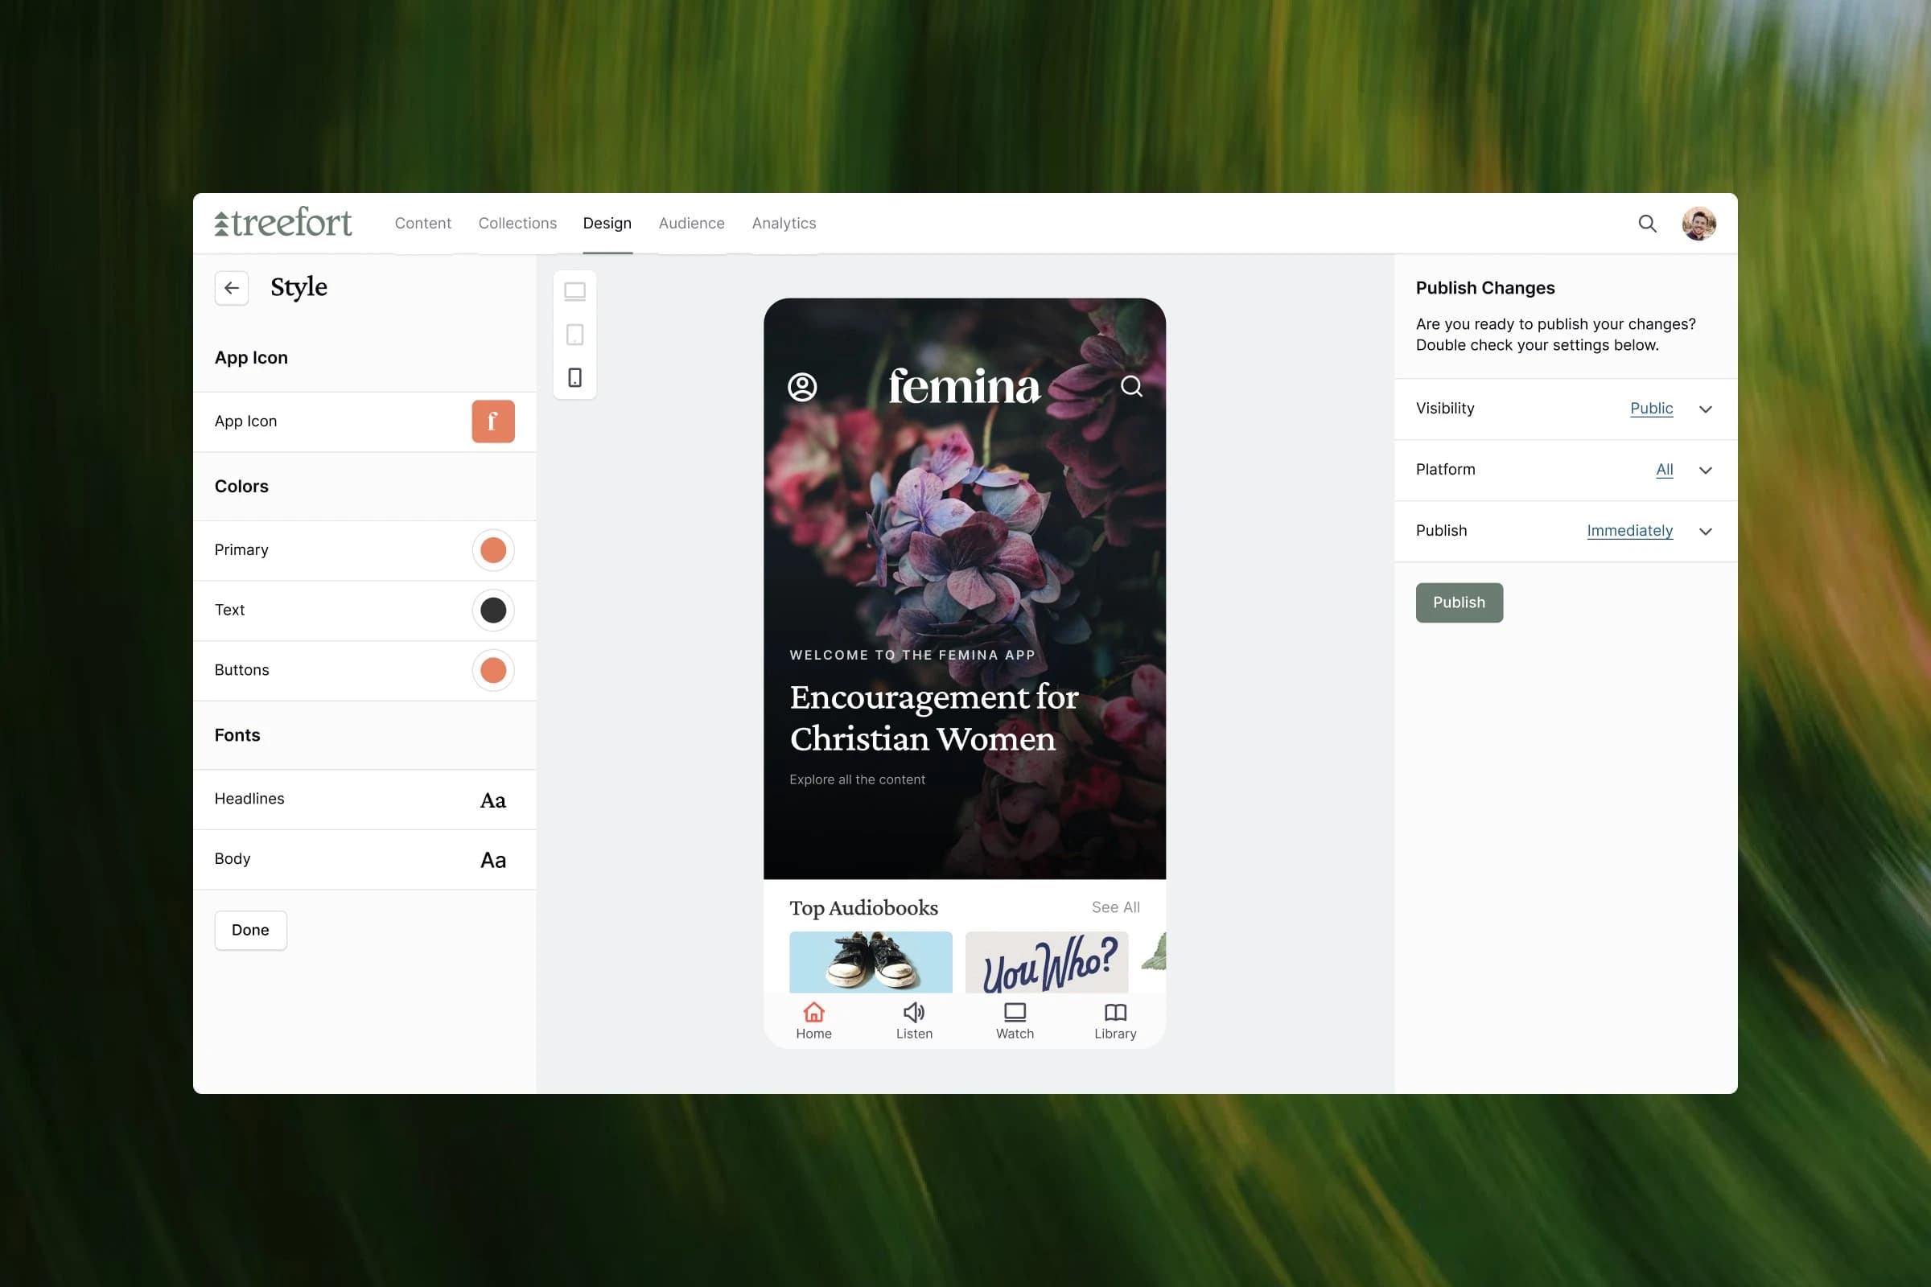Click the Fonts section heading
Image resolution: width=1931 pixels, height=1287 pixels.
[x=237, y=735]
